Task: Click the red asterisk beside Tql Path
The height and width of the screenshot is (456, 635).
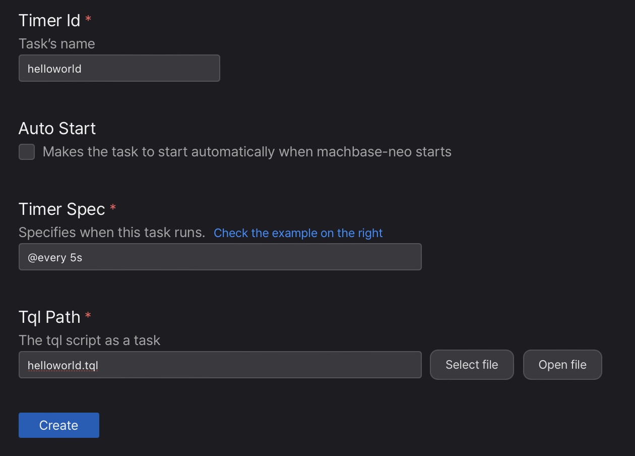Action: pos(88,316)
